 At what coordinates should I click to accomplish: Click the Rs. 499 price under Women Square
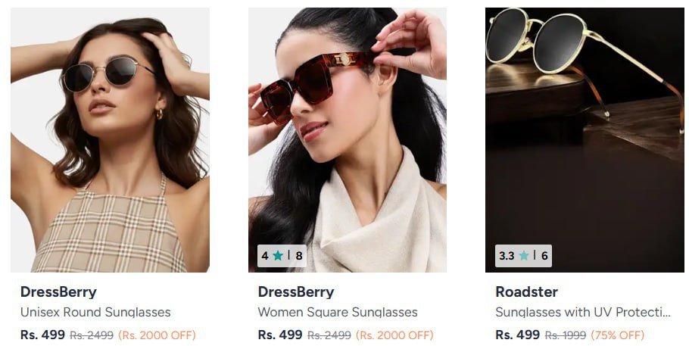(x=280, y=335)
